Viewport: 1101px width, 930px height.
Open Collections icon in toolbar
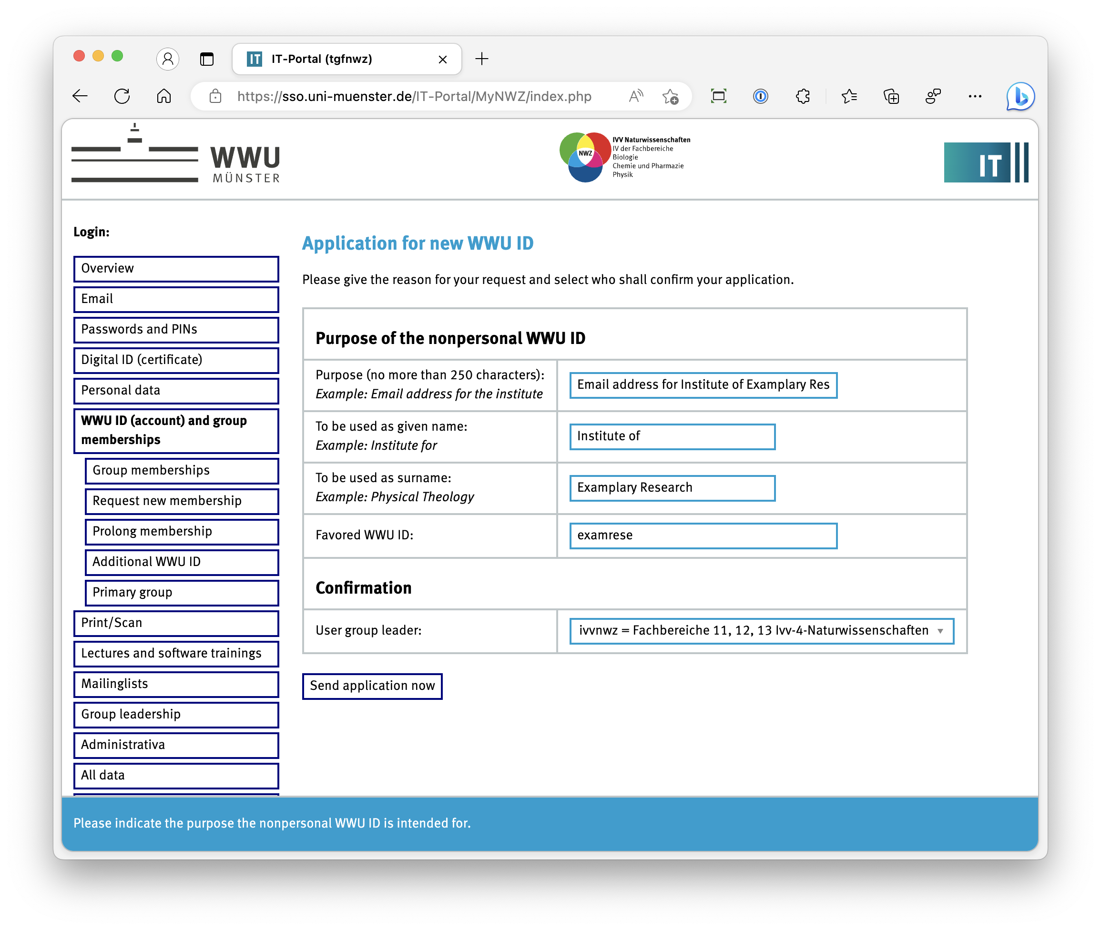(891, 96)
